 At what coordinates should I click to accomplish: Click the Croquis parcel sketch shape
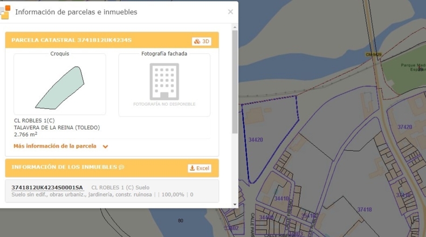(x=60, y=88)
